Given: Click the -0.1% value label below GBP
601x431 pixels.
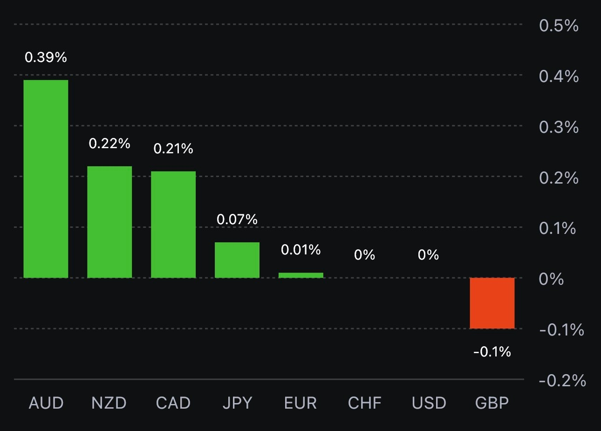Looking at the screenshot, I should pyautogui.click(x=492, y=352).
